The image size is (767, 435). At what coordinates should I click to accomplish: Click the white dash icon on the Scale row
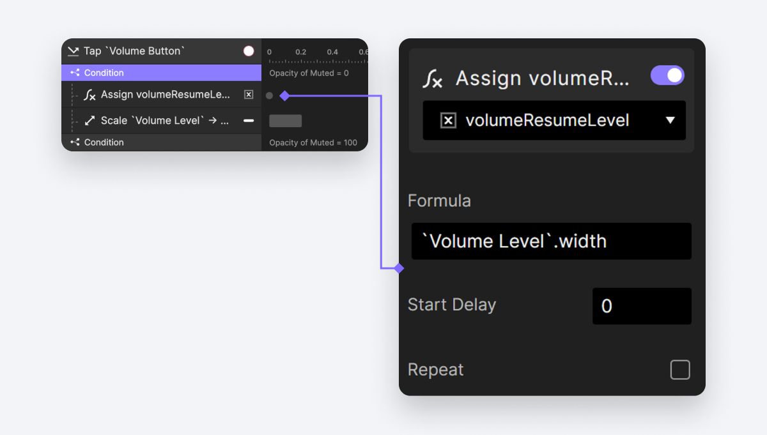pos(249,121)
